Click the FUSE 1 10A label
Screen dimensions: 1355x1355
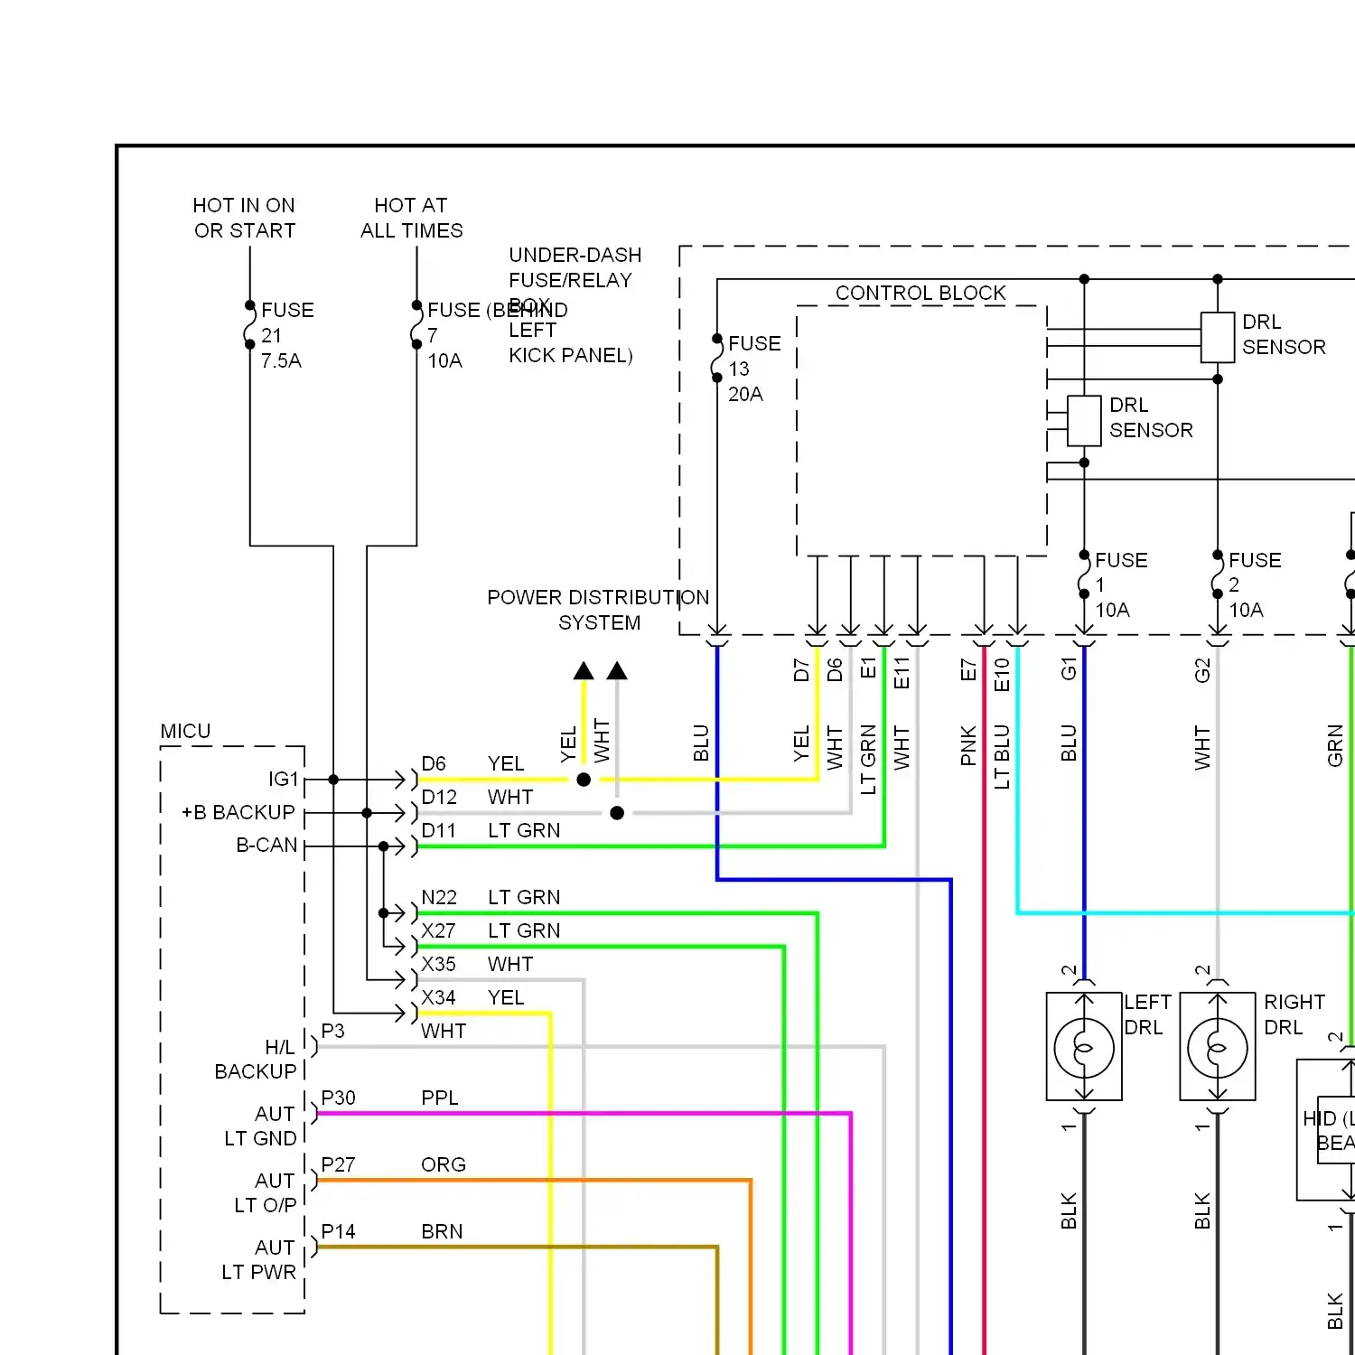1121,584
